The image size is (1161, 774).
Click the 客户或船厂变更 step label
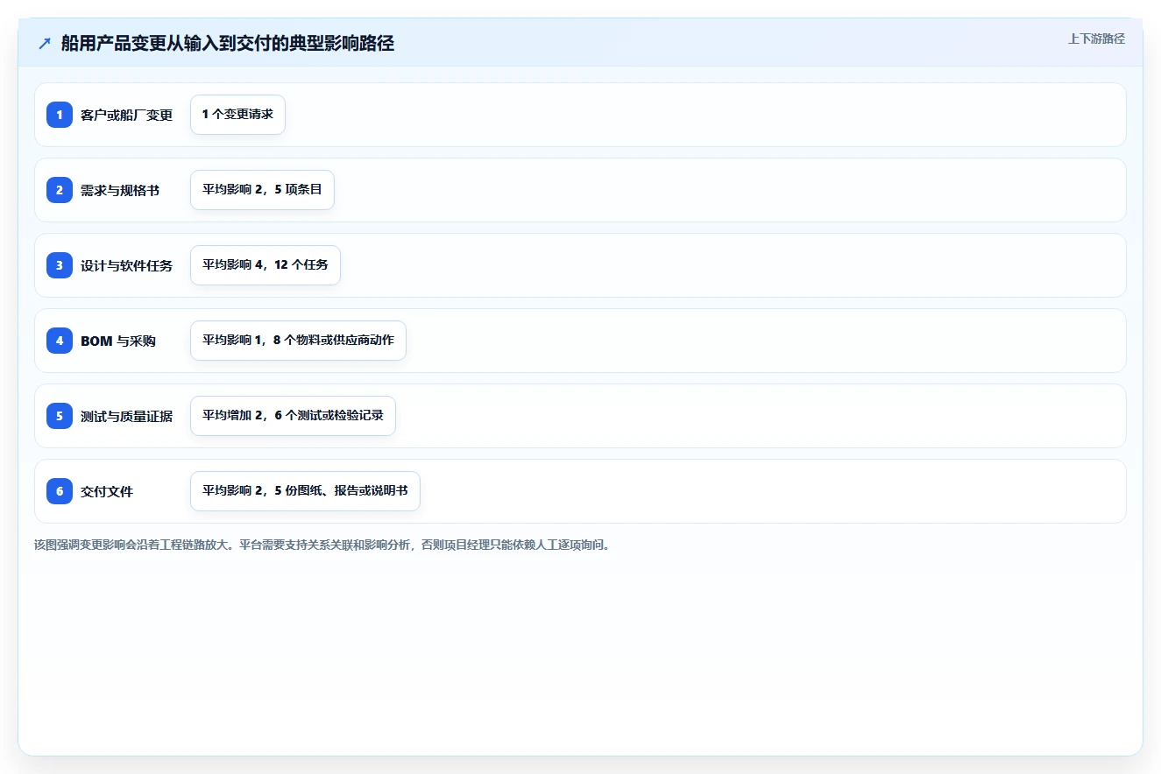[x=126, y=116]
